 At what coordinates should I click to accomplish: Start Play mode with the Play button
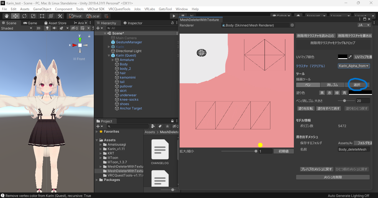pos(174,16)
